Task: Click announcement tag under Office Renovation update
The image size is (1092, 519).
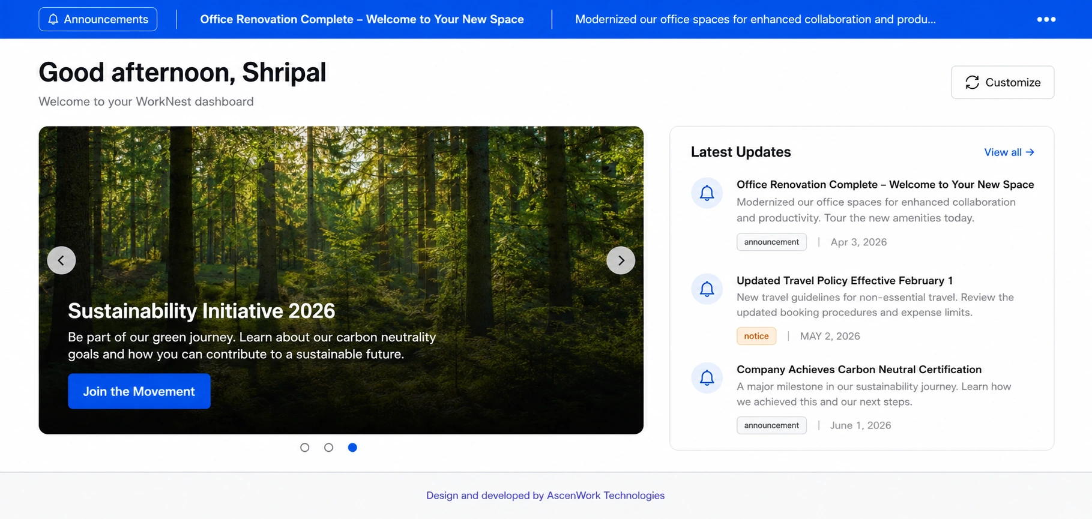Action: pos(771,242)
